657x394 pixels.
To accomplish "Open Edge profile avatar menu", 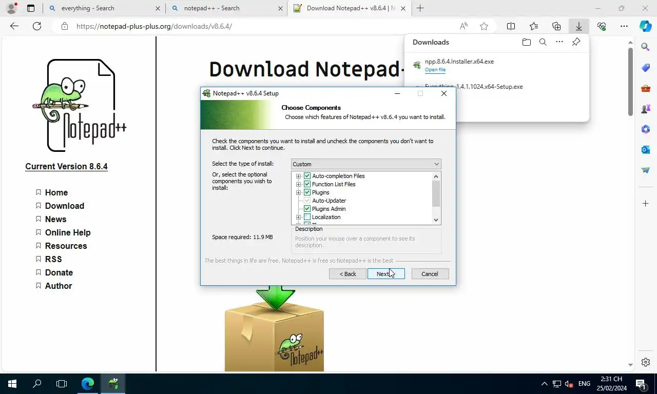I will click(x=11, y=8).
